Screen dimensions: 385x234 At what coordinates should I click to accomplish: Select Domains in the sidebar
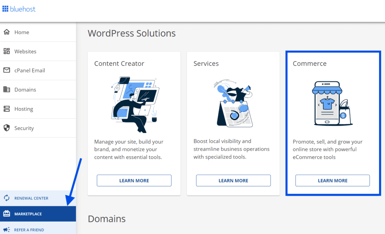click(38, 89)
